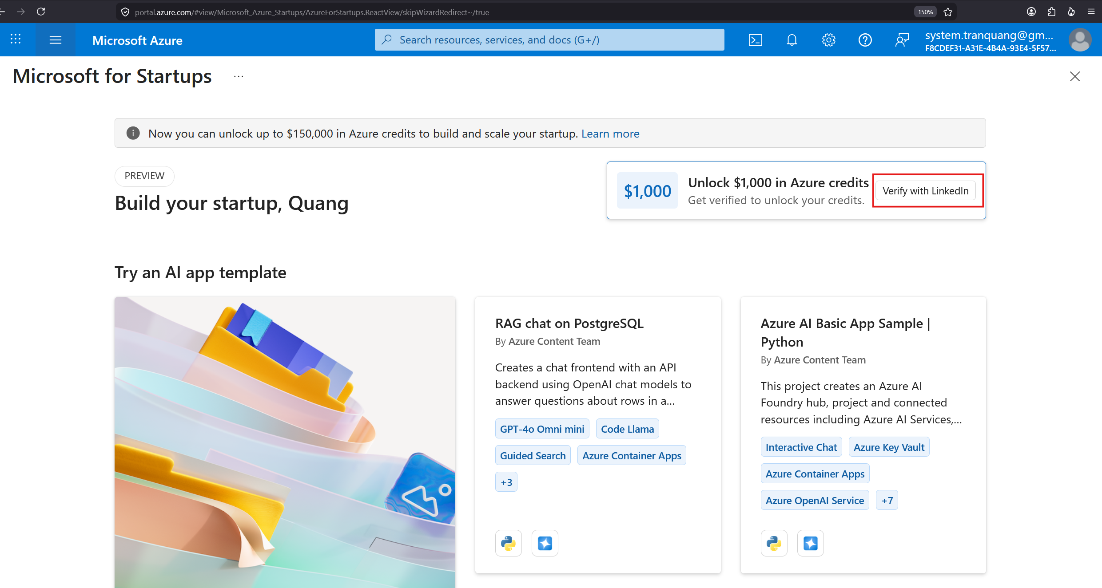Open the account avatar menu
Screen dimensions: 1102x588
[1080, 40]
